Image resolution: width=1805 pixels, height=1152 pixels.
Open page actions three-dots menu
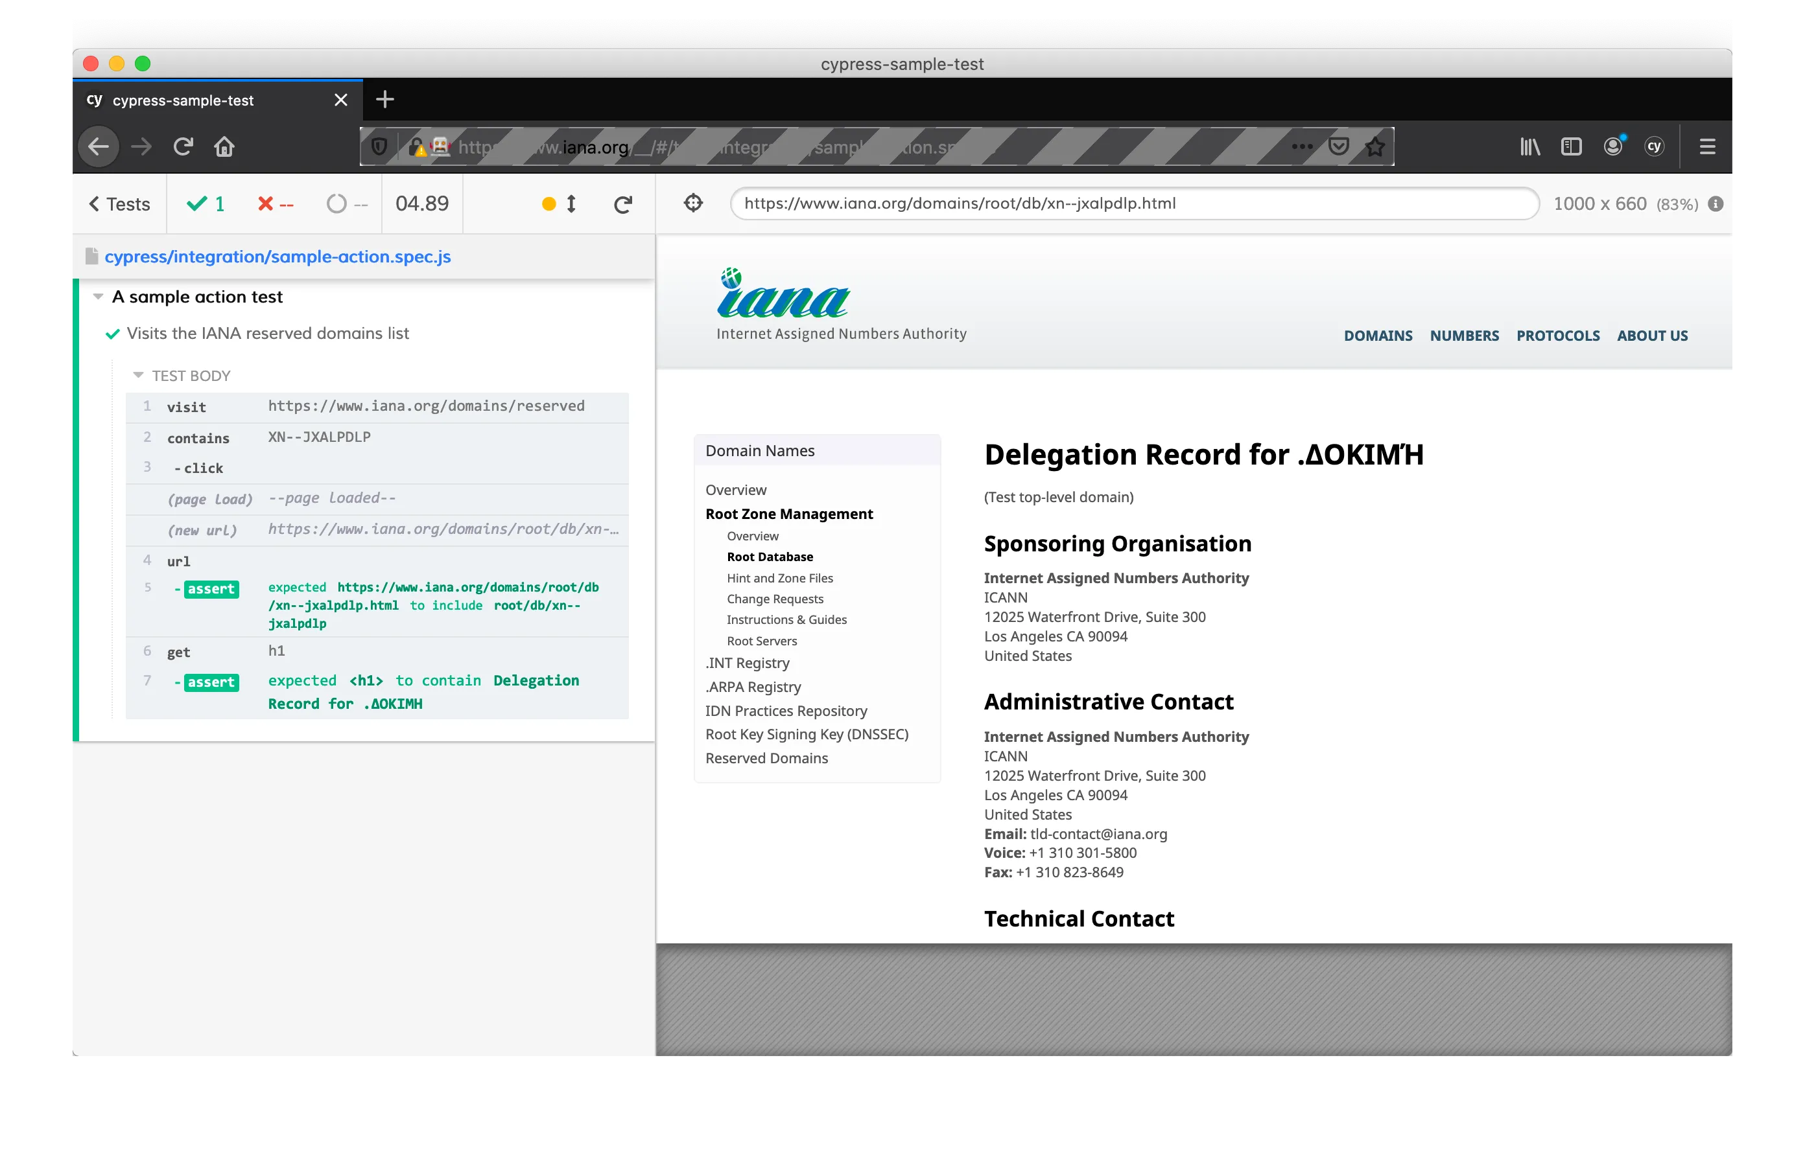click(x=1302, y=146)
